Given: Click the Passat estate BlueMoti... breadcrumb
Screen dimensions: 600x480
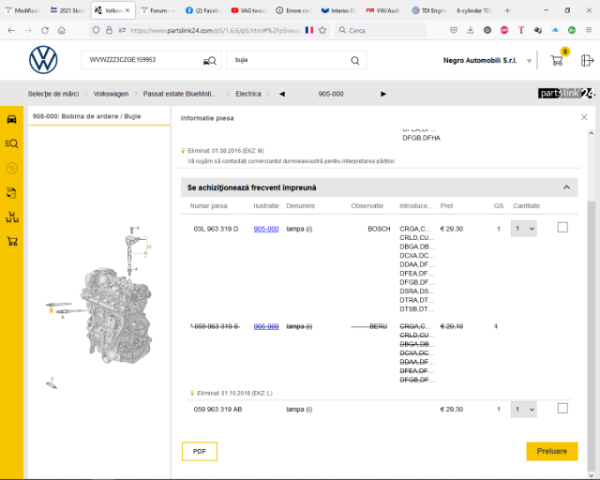Looking at the screenshot, I should tap(180, 94).
